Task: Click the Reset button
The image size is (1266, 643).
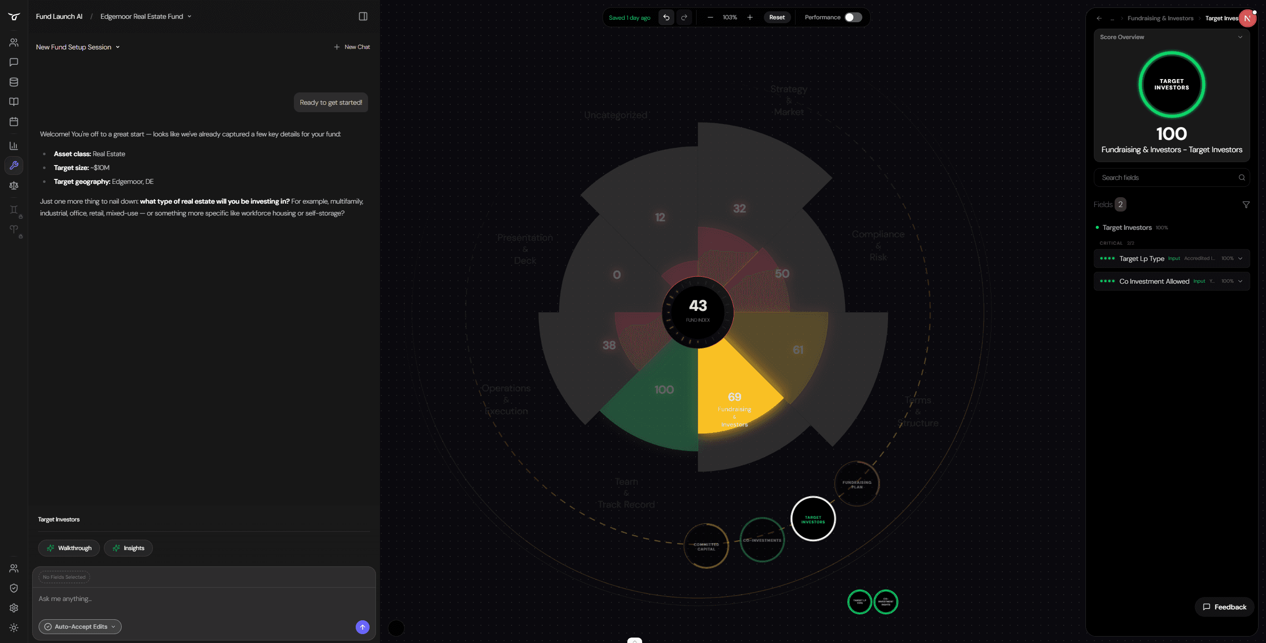Action: coord(777,17)
